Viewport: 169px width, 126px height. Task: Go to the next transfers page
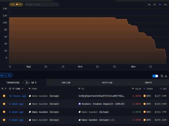(36, 83)
